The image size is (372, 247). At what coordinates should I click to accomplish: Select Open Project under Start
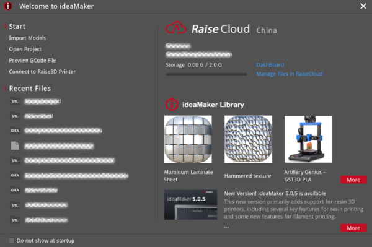[x=25, y=50]
